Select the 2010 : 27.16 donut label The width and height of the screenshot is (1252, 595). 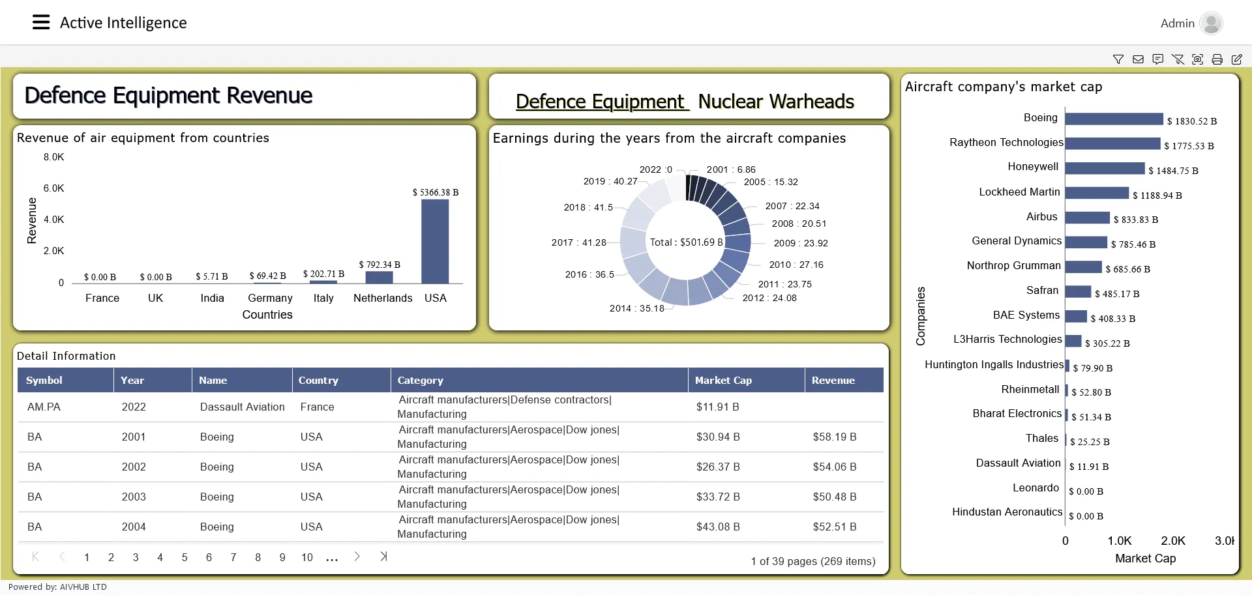coord(796,265)
